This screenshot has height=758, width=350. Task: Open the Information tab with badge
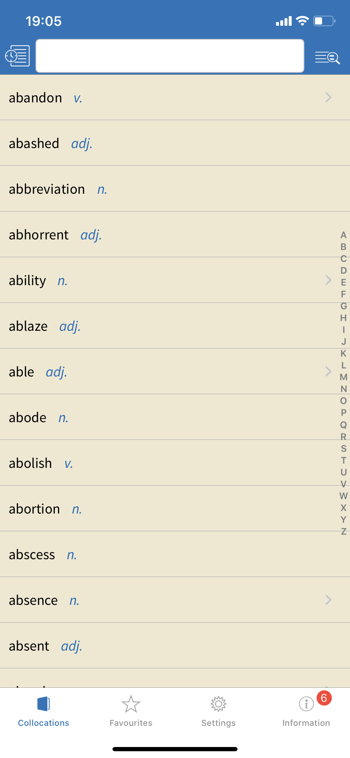point(306,711)
